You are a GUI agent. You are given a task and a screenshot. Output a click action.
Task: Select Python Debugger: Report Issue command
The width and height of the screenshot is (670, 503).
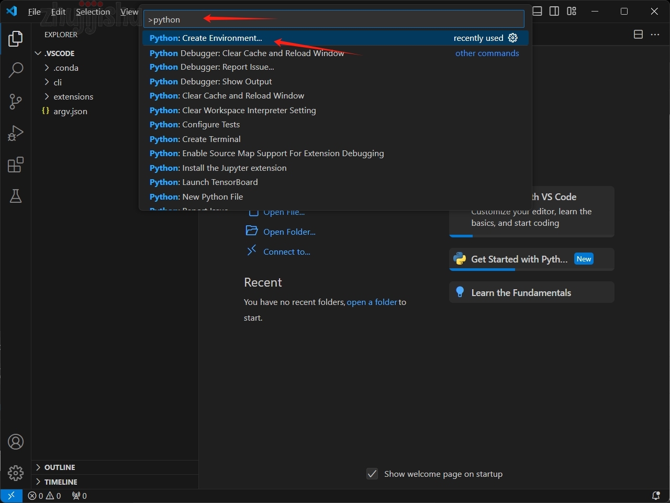(335, 67)
